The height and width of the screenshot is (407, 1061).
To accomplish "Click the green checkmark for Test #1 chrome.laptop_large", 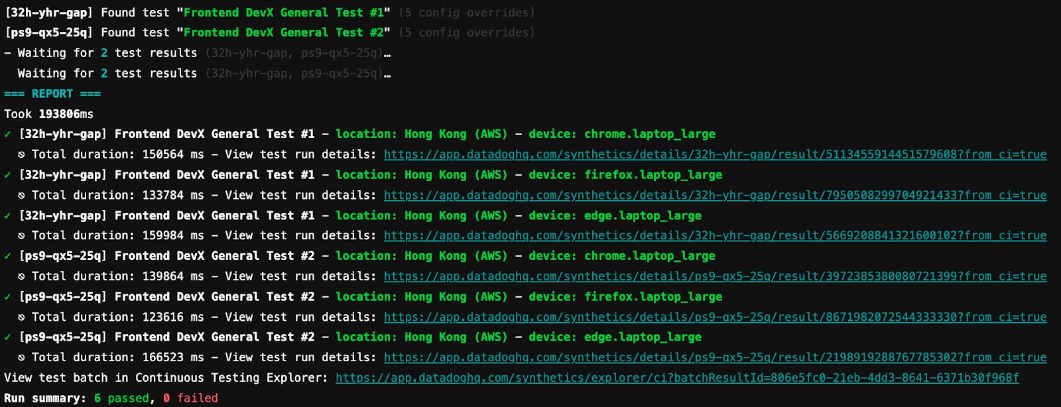I will pyautogui.click(x=7, y=135).
